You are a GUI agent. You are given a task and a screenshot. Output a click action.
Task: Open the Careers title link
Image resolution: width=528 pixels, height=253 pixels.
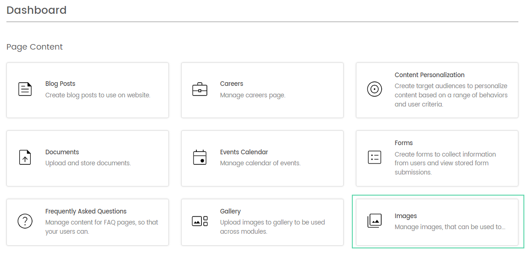pyautogui.click(x=232, y=84)
